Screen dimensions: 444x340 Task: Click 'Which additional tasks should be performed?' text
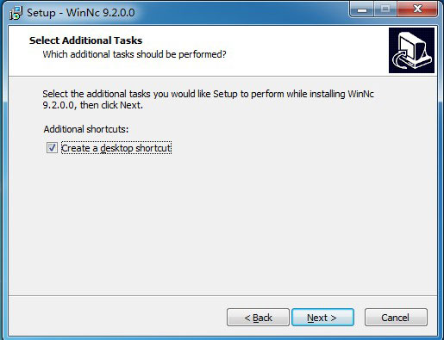pyautogui.click(x=134, y=54)
